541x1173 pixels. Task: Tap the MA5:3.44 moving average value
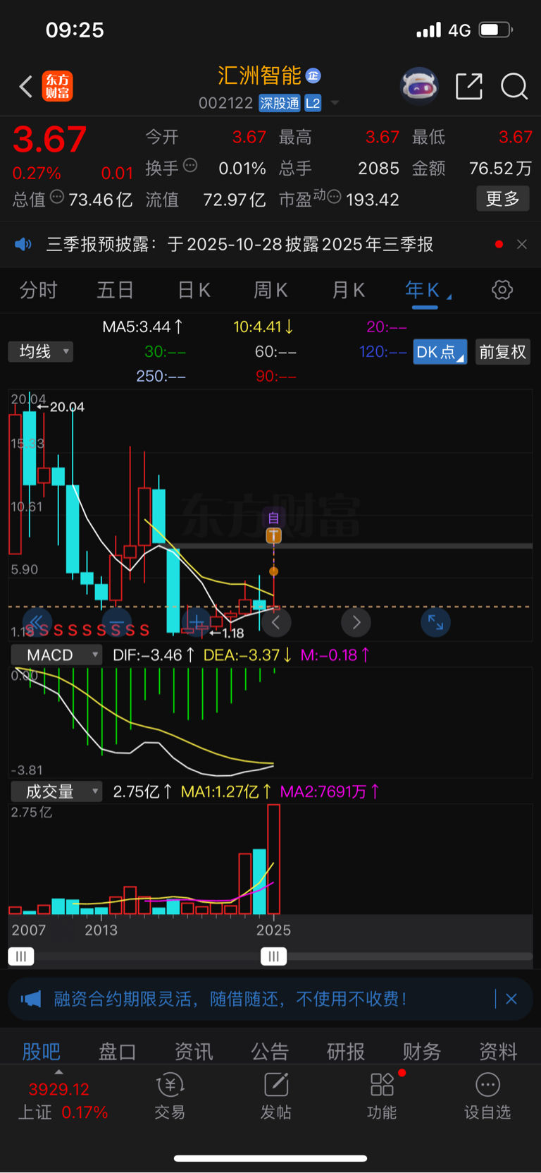coord(143,327)
